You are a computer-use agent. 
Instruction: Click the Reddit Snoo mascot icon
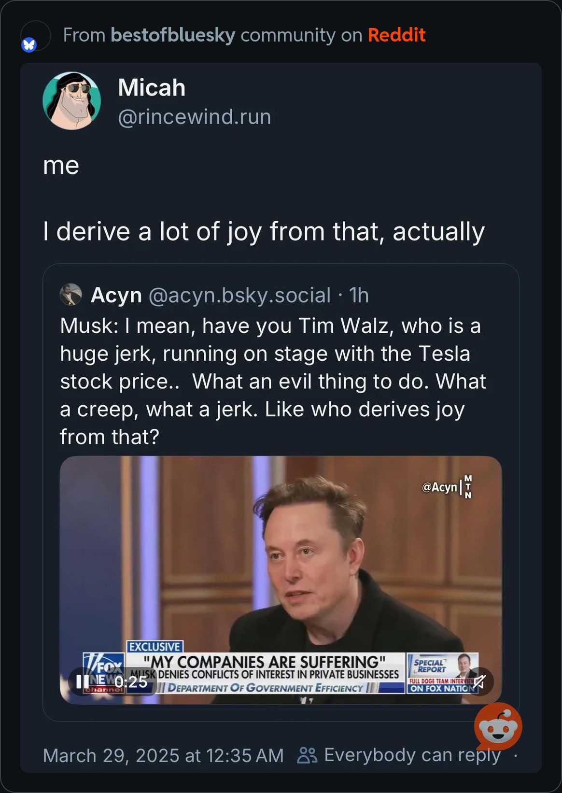[x=498, y=726]
